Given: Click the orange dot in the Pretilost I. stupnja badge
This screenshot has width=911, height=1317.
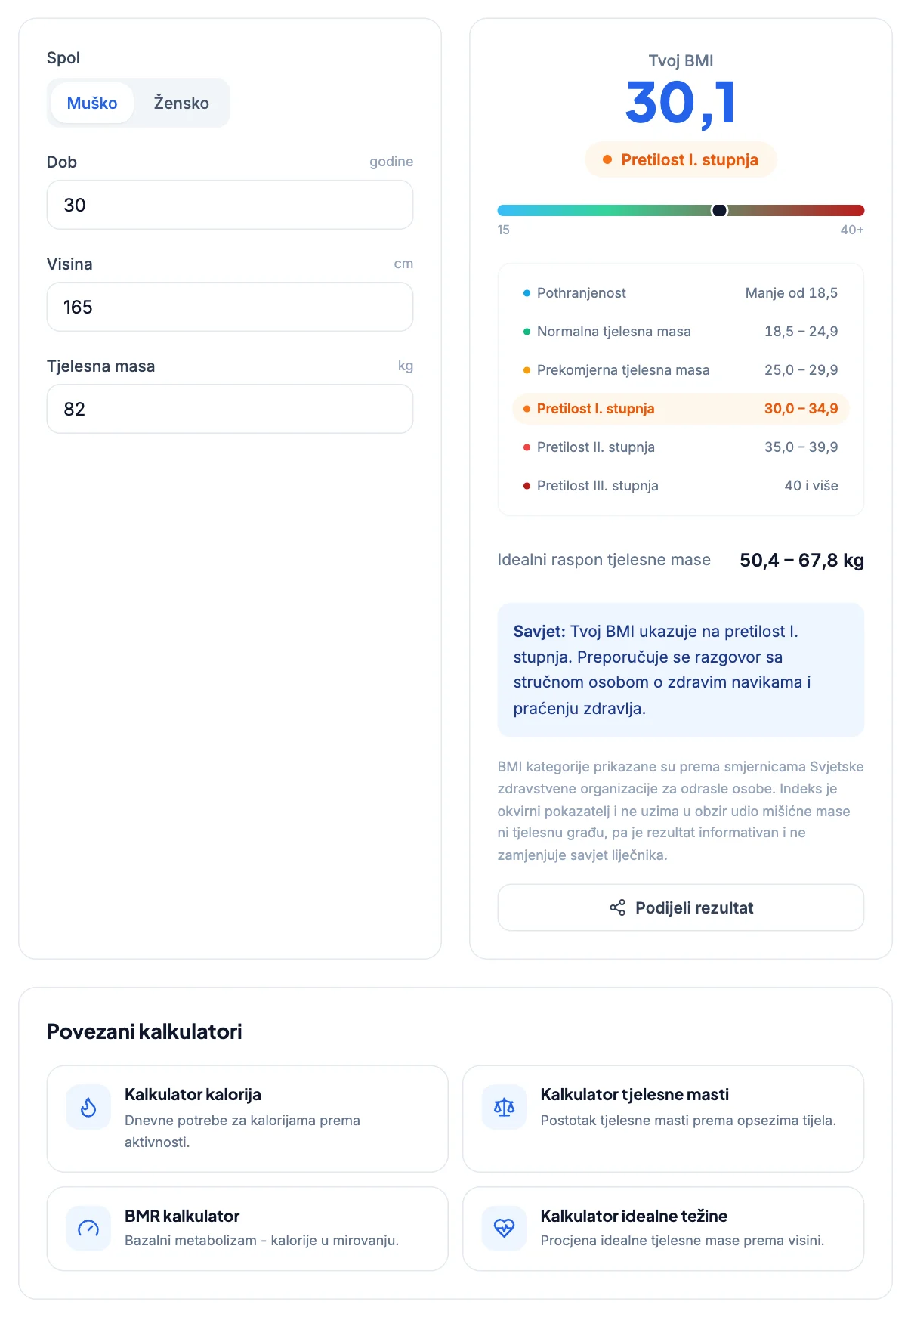Looking at the screenshot, I should click(607, 159).
